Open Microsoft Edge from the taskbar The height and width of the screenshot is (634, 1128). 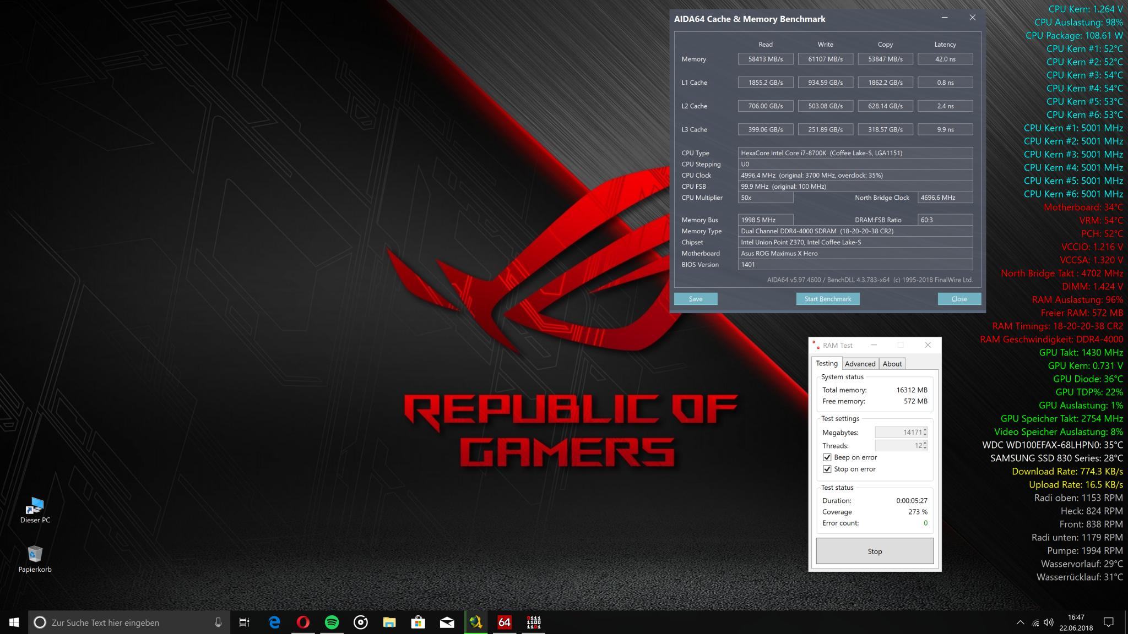tap(274, 622)
